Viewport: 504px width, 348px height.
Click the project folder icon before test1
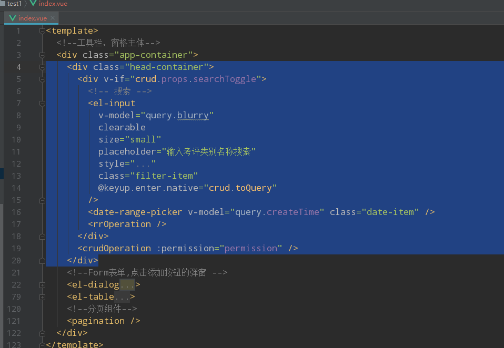(x=4, y=4)
